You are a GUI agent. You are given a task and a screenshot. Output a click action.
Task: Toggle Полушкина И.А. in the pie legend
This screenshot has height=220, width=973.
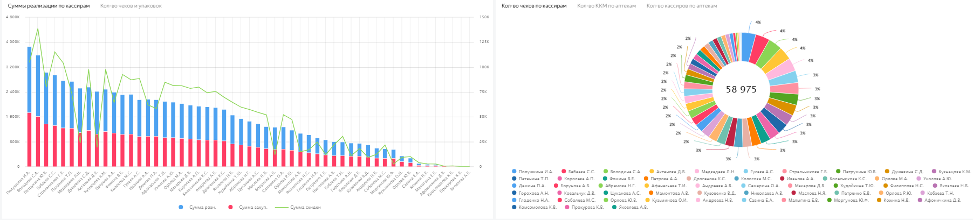click(x=536, y=172)
